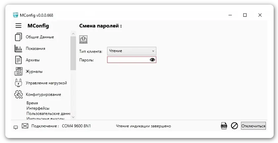278x143 pixels.
Task: Click the Смена паролей heading
Action: [x=101, y=26]
